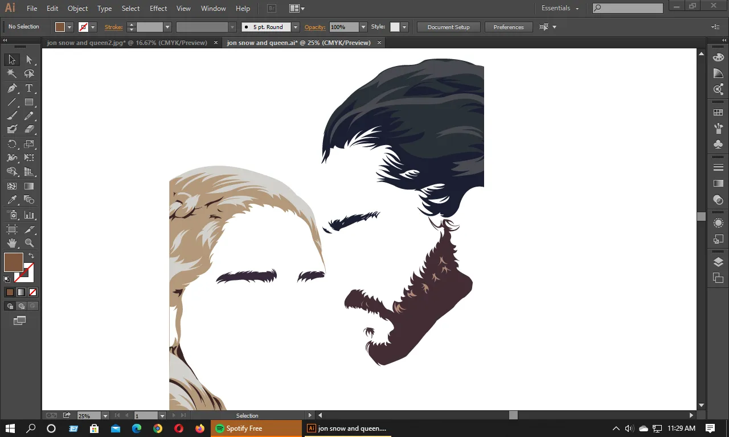Select the Blob Brush tool
Screen dimensions: 729x437
tap(11, 130)
